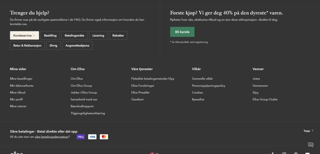Open Min faktura/konto link
This screenshot has height=154, width=320.
(x=22, y=85)
